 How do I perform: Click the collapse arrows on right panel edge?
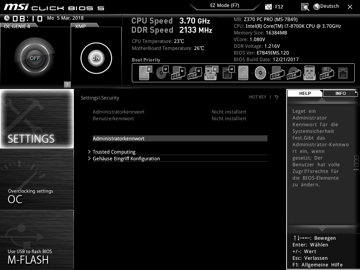pos(356,170)
